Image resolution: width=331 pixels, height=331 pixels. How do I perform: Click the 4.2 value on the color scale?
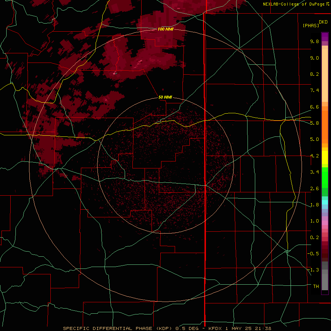pos(314,156)
